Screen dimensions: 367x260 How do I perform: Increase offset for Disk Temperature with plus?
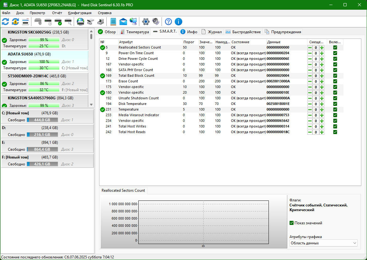tap(322, 104)
